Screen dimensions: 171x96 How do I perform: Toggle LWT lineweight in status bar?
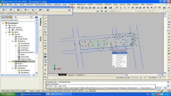pyautogui.click(x=86, y=91)
